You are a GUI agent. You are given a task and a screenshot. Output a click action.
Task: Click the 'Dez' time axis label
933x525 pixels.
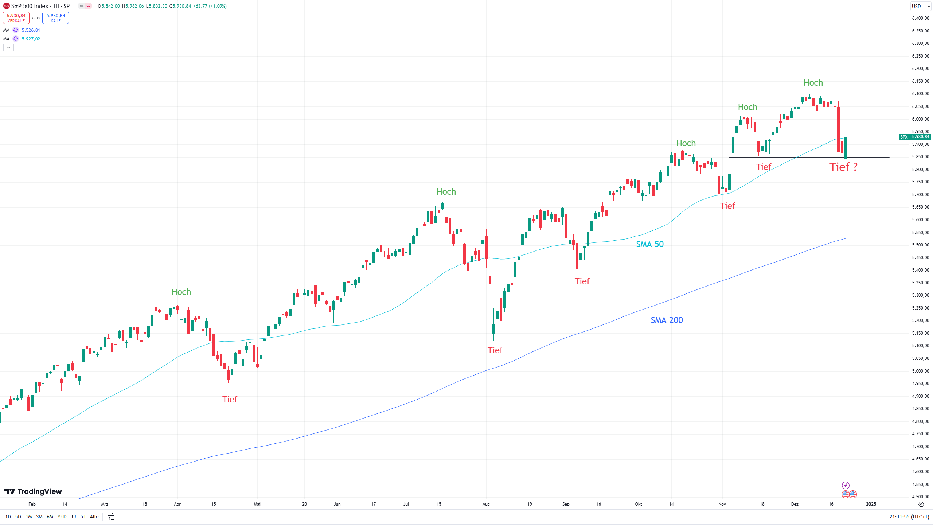tap(795, 504)
